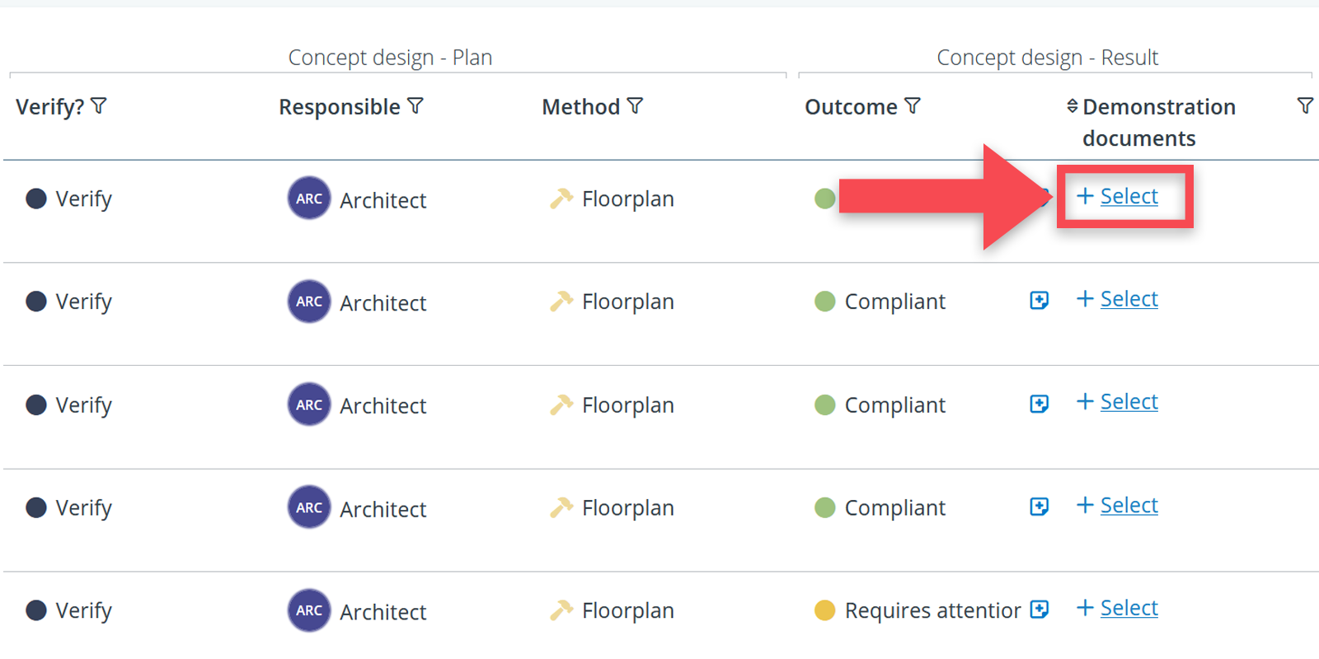The height and width of the screenshot is (659, 1319).
Task: Click the hammer icon in last row
Action: pyautogui.click(x=561, y=610)
